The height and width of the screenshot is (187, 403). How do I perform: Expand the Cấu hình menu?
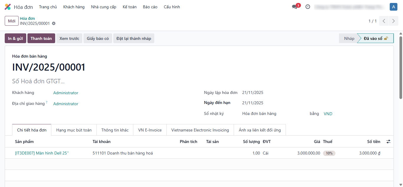[172, 7]
